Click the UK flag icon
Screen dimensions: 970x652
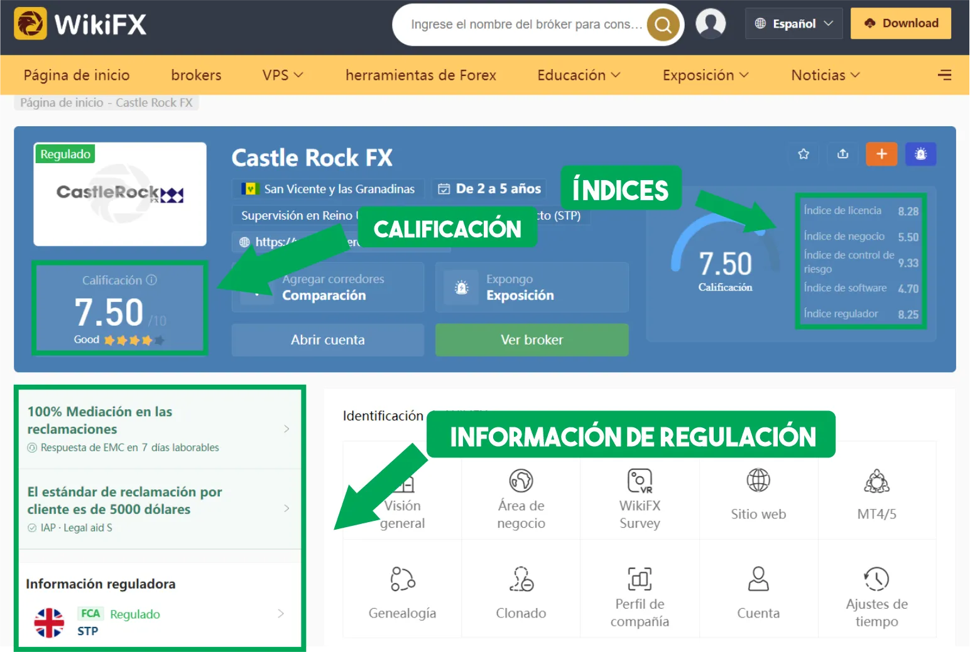[x=49, y=623]
